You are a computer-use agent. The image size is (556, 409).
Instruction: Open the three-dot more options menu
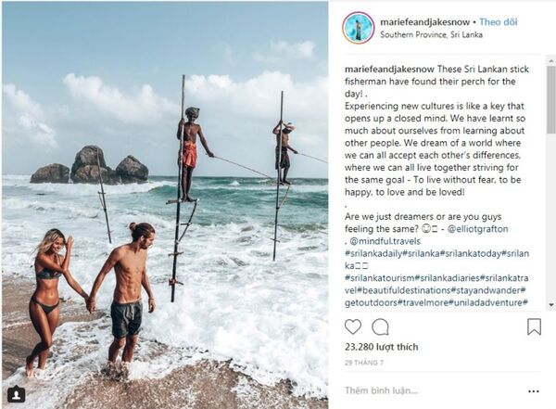(x=533, y=390)
